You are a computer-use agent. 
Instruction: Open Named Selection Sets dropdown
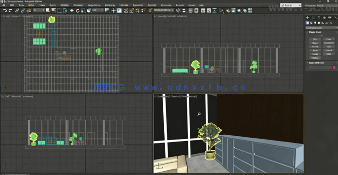164,10
